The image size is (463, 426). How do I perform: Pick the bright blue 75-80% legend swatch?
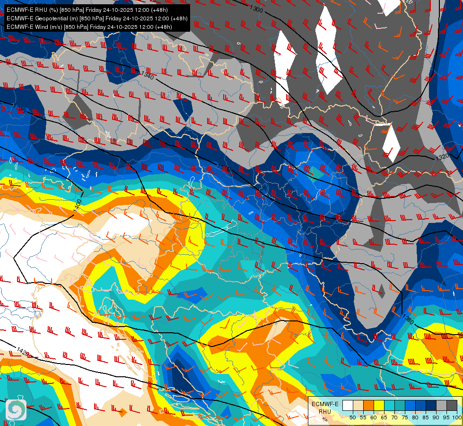coord(410,405)
